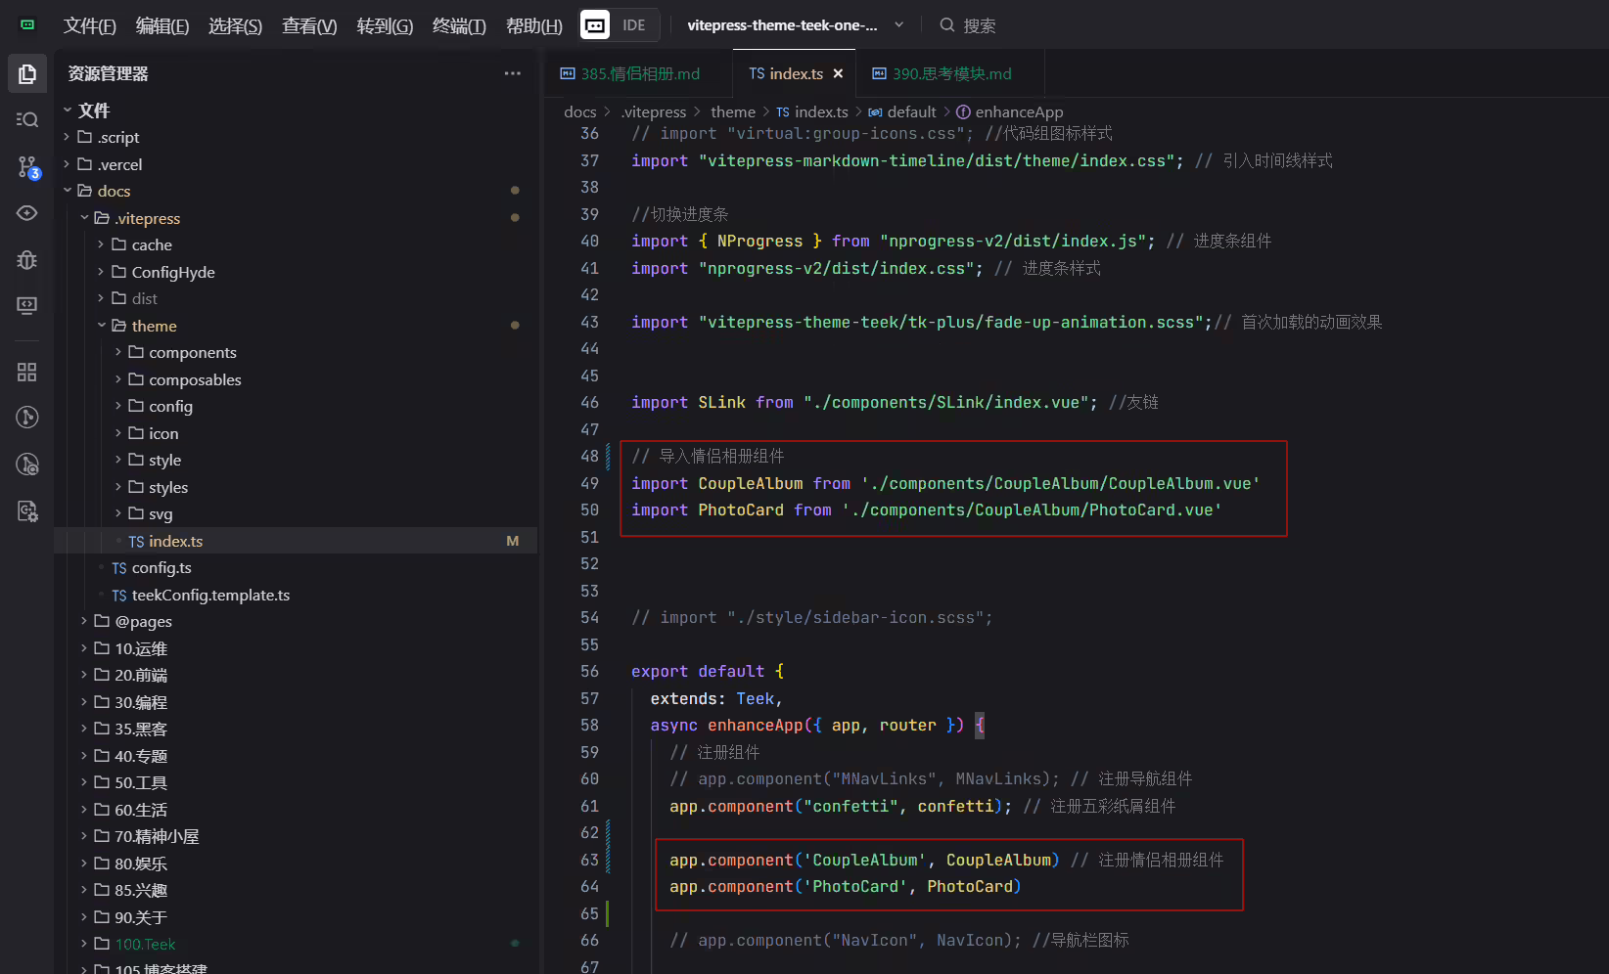The height and width of the screenshot is (974, 1609).
Task: Open the Explorer files icon in activity bar
Action: (27, 74)
